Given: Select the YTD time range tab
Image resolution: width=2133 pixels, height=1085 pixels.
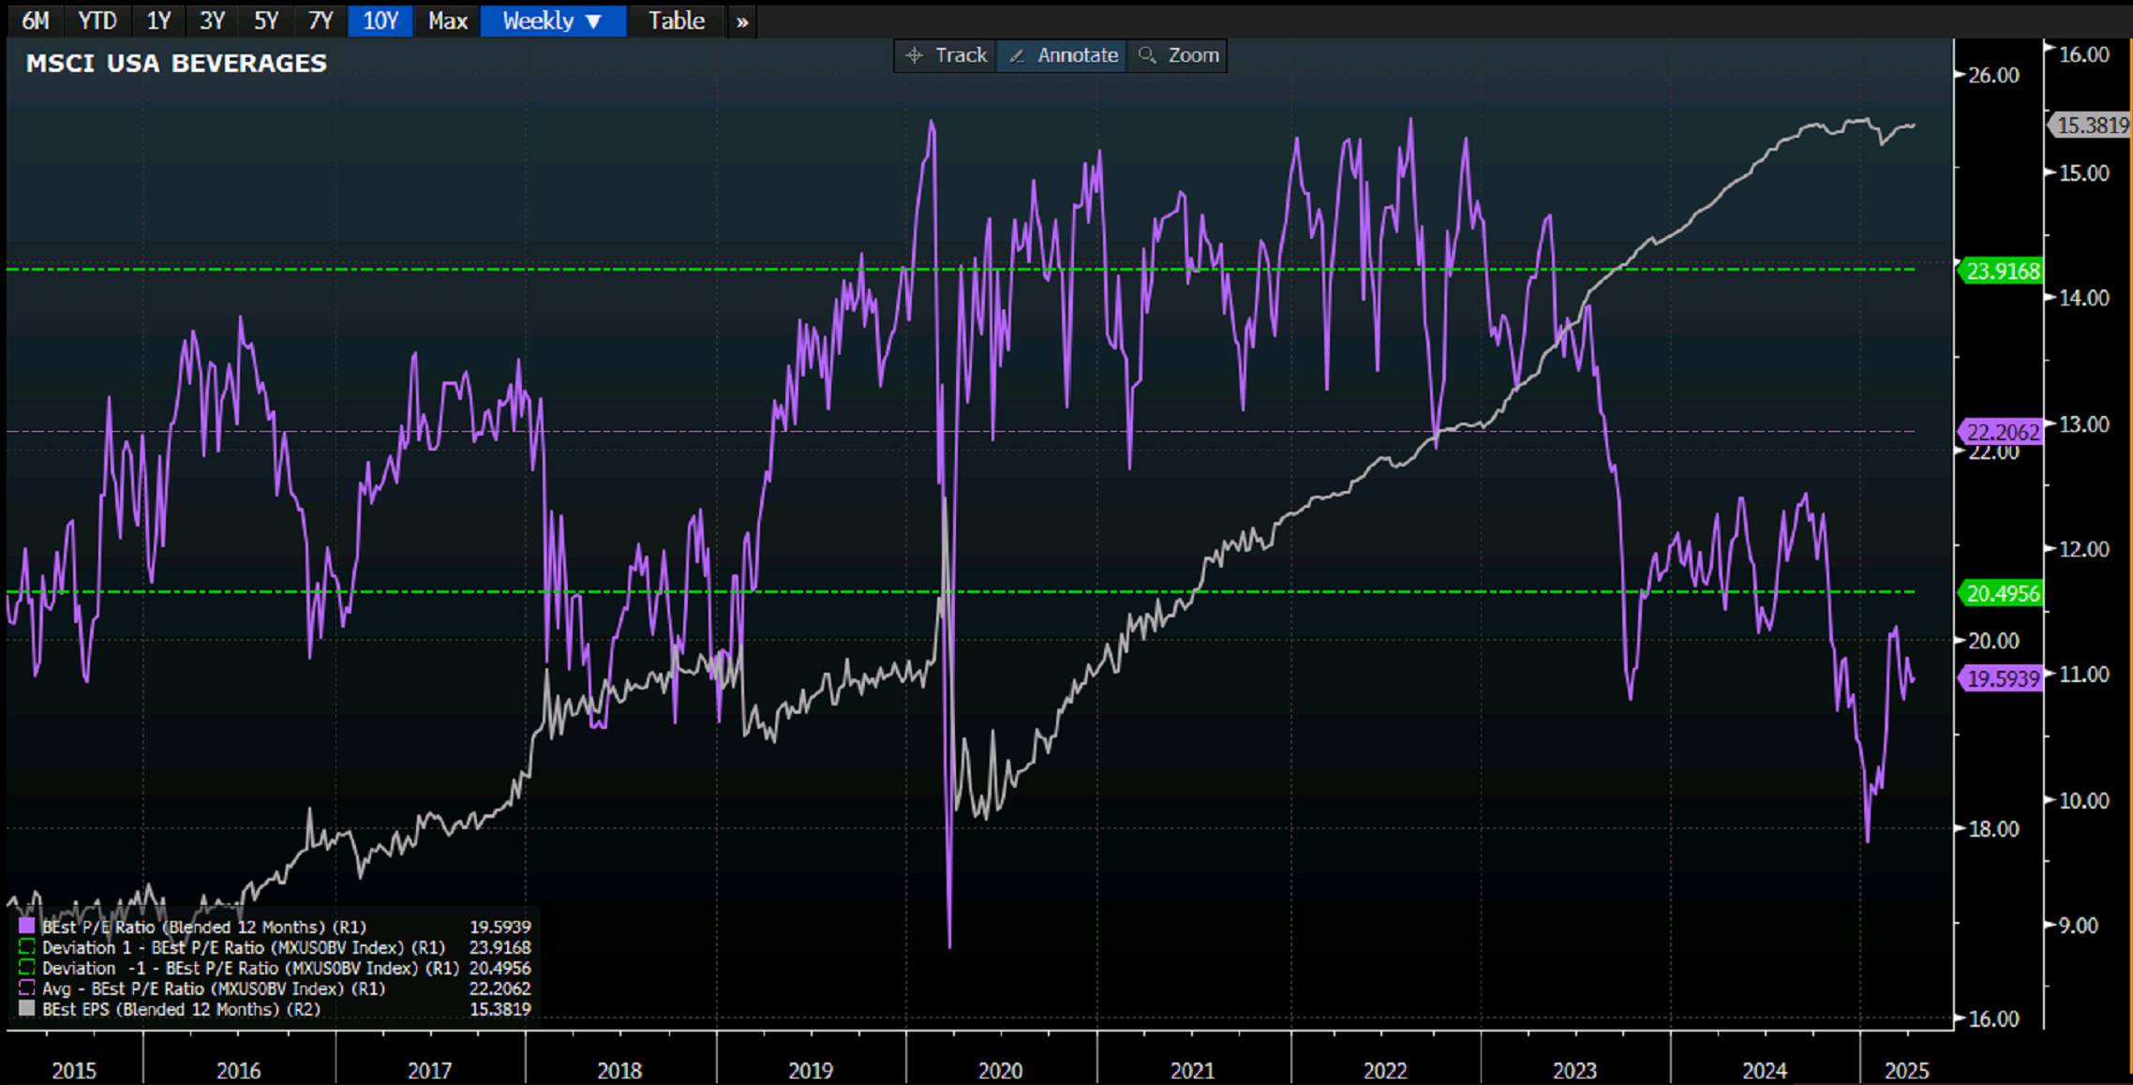Looking at the screenshot, I should [x=97, y=21].
